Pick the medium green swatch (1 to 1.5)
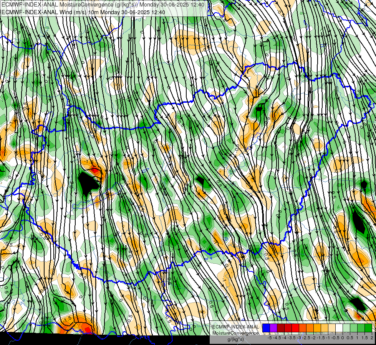376x345 pixels. coord(361,328)
